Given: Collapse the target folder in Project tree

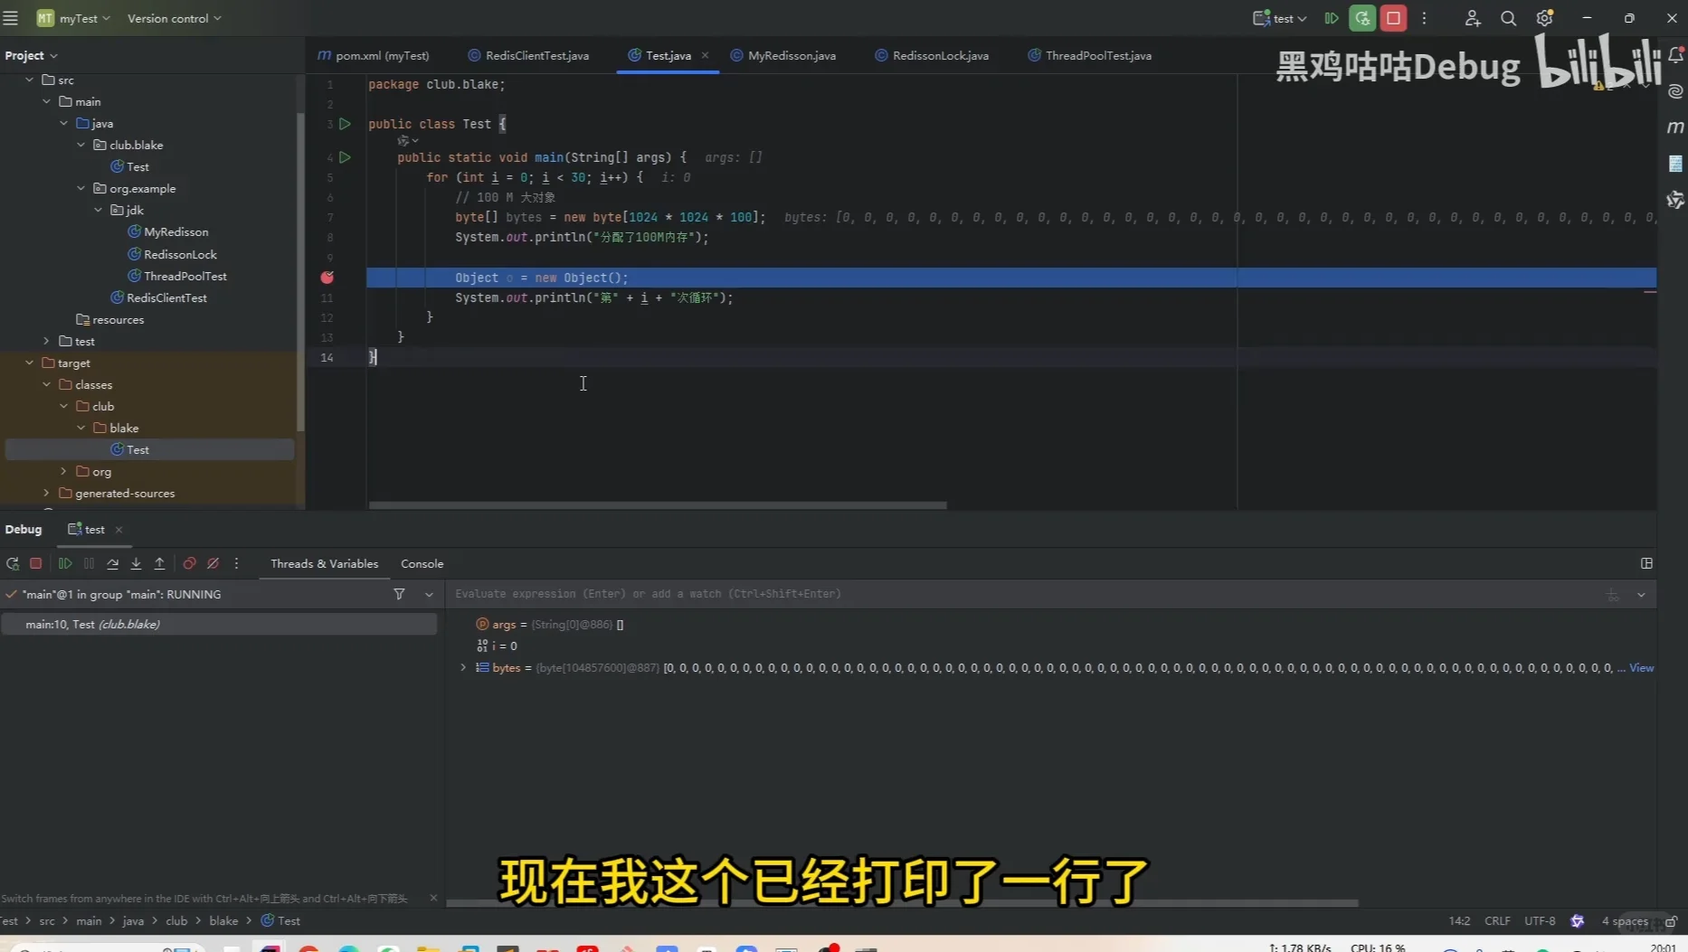Looking at the screenshot, I should [x=29, y=363].
